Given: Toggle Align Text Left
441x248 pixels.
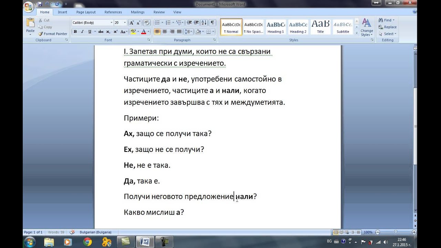Looking at the screenshot, I should pos(157,32).
